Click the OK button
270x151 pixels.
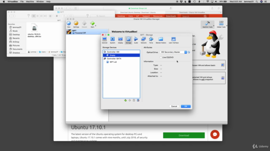[x=186, y=106]
